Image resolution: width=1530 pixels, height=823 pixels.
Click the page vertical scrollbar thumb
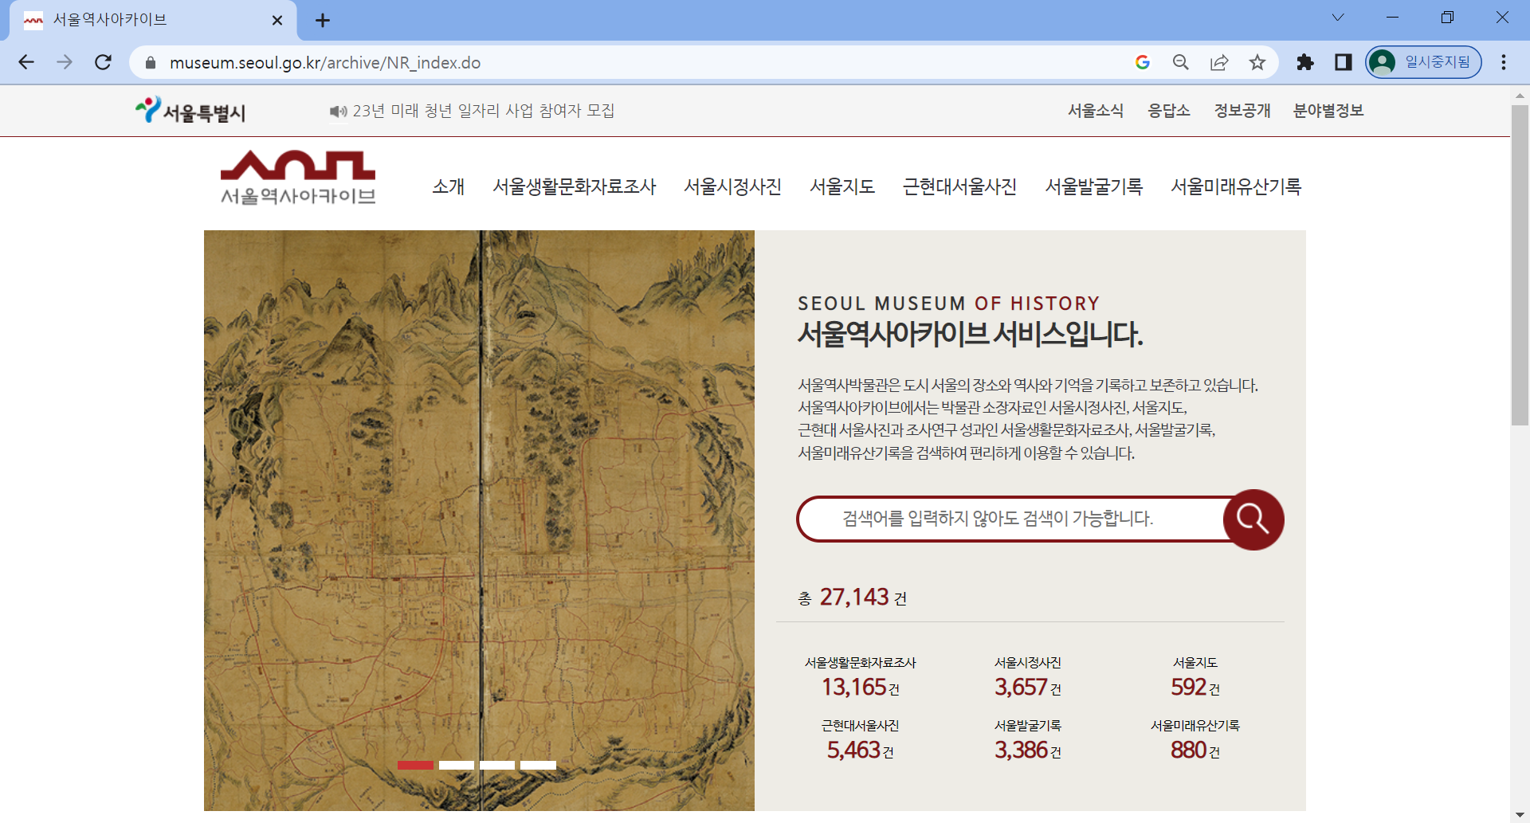click(x=1520, y=265)
